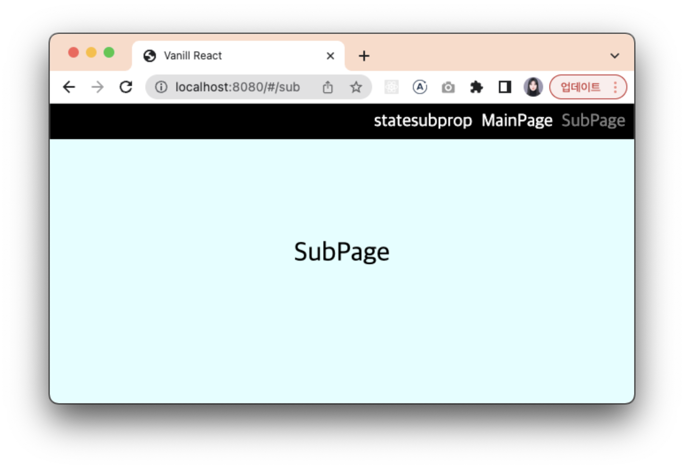Image resolution: width=684 pixels, height=469 pixels.
Task: Navigate to the statesubprop link
Action: click(423, 121)
